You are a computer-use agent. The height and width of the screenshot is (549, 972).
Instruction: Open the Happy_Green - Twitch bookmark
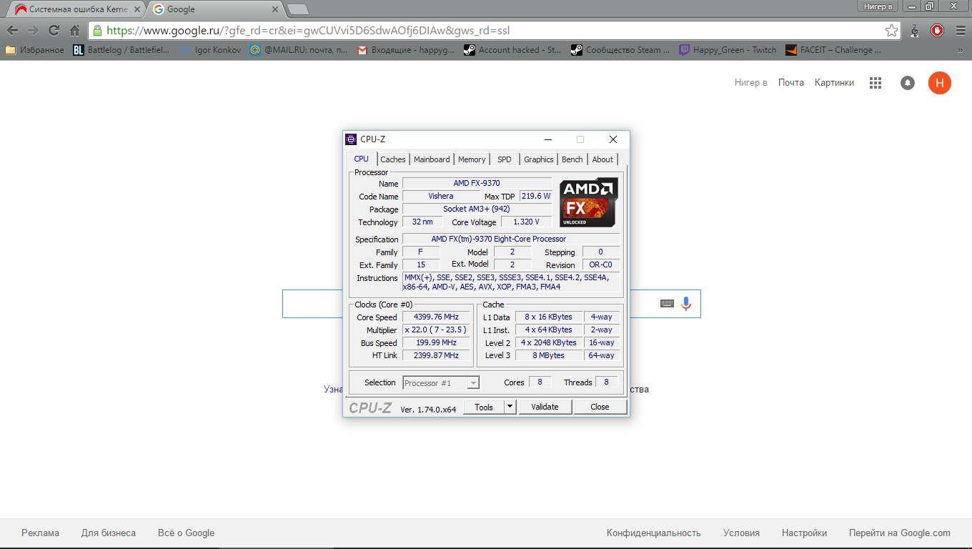pos(727,50)
